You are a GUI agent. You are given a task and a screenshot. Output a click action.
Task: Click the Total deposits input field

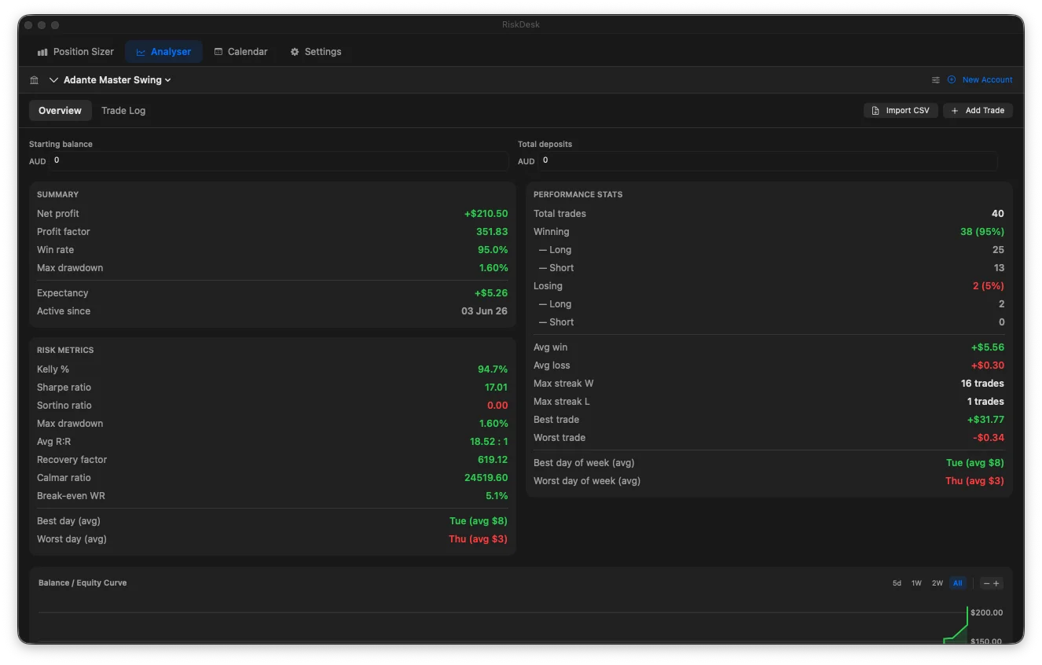coord(768,160)
